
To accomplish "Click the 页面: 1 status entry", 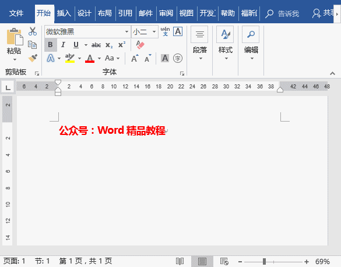I will point(15,261).
